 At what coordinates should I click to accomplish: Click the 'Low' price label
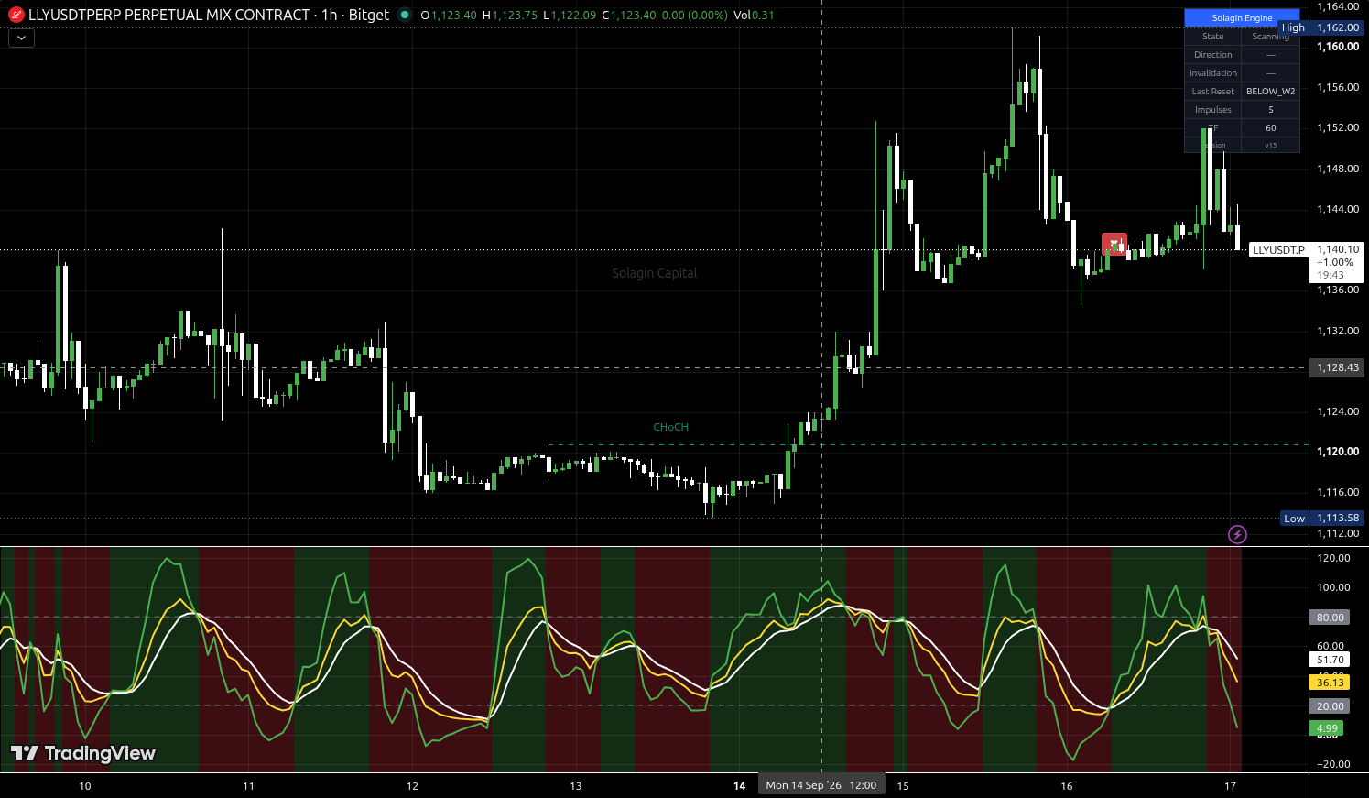coord(1294,519)
